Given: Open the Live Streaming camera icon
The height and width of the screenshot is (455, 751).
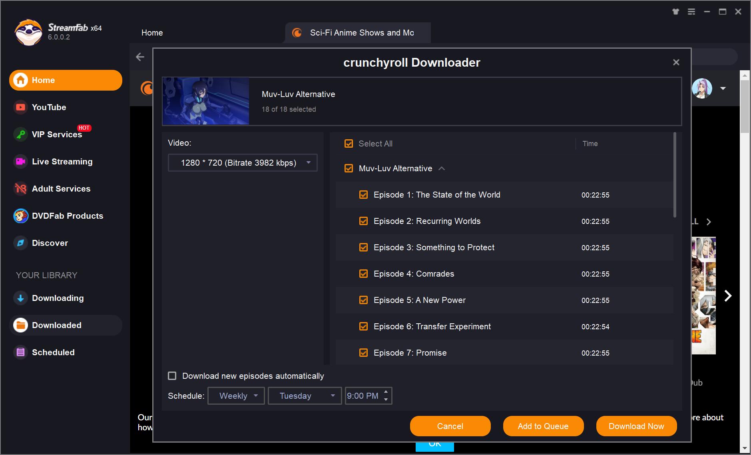Looking at the screenshot, I should [20, 162].
